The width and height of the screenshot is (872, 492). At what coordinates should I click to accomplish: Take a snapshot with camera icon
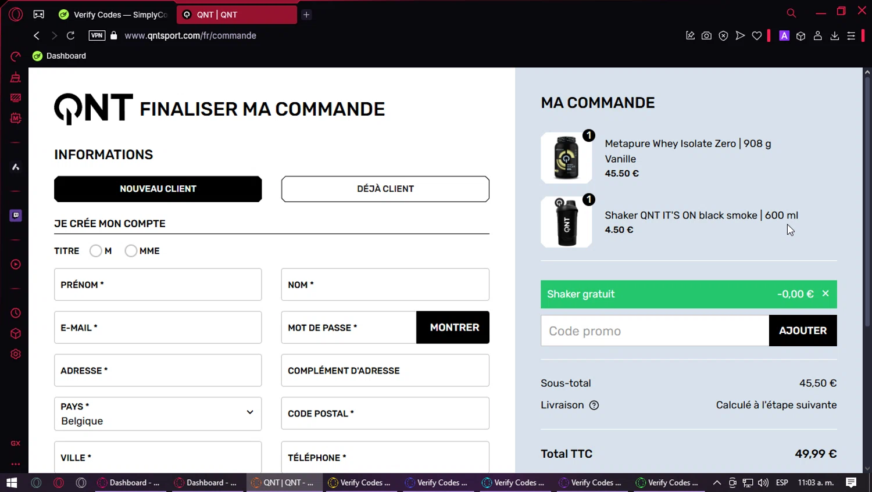pyautogui.click(x=706, y=35)
